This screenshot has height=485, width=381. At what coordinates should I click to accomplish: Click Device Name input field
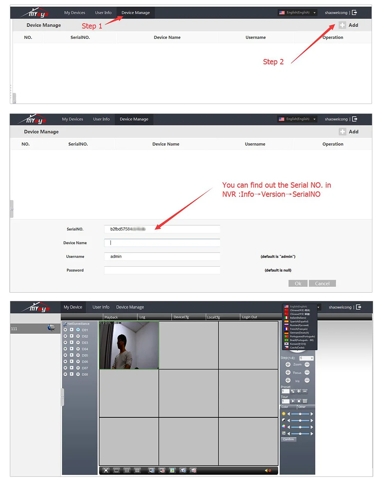(162, 243)
